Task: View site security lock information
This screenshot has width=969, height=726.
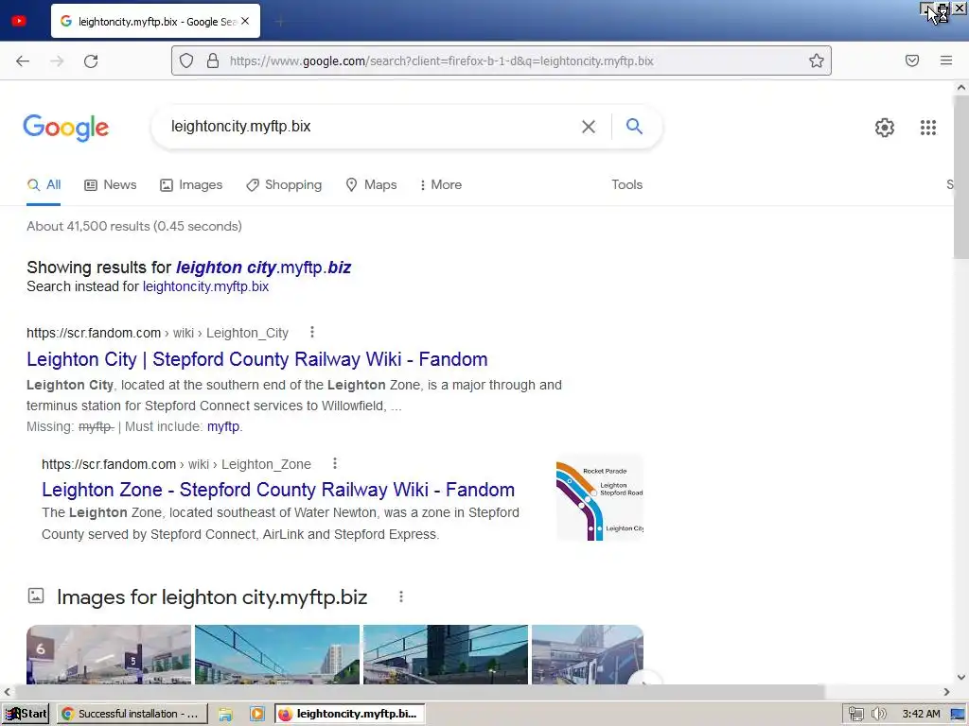Action: point(213,60)
